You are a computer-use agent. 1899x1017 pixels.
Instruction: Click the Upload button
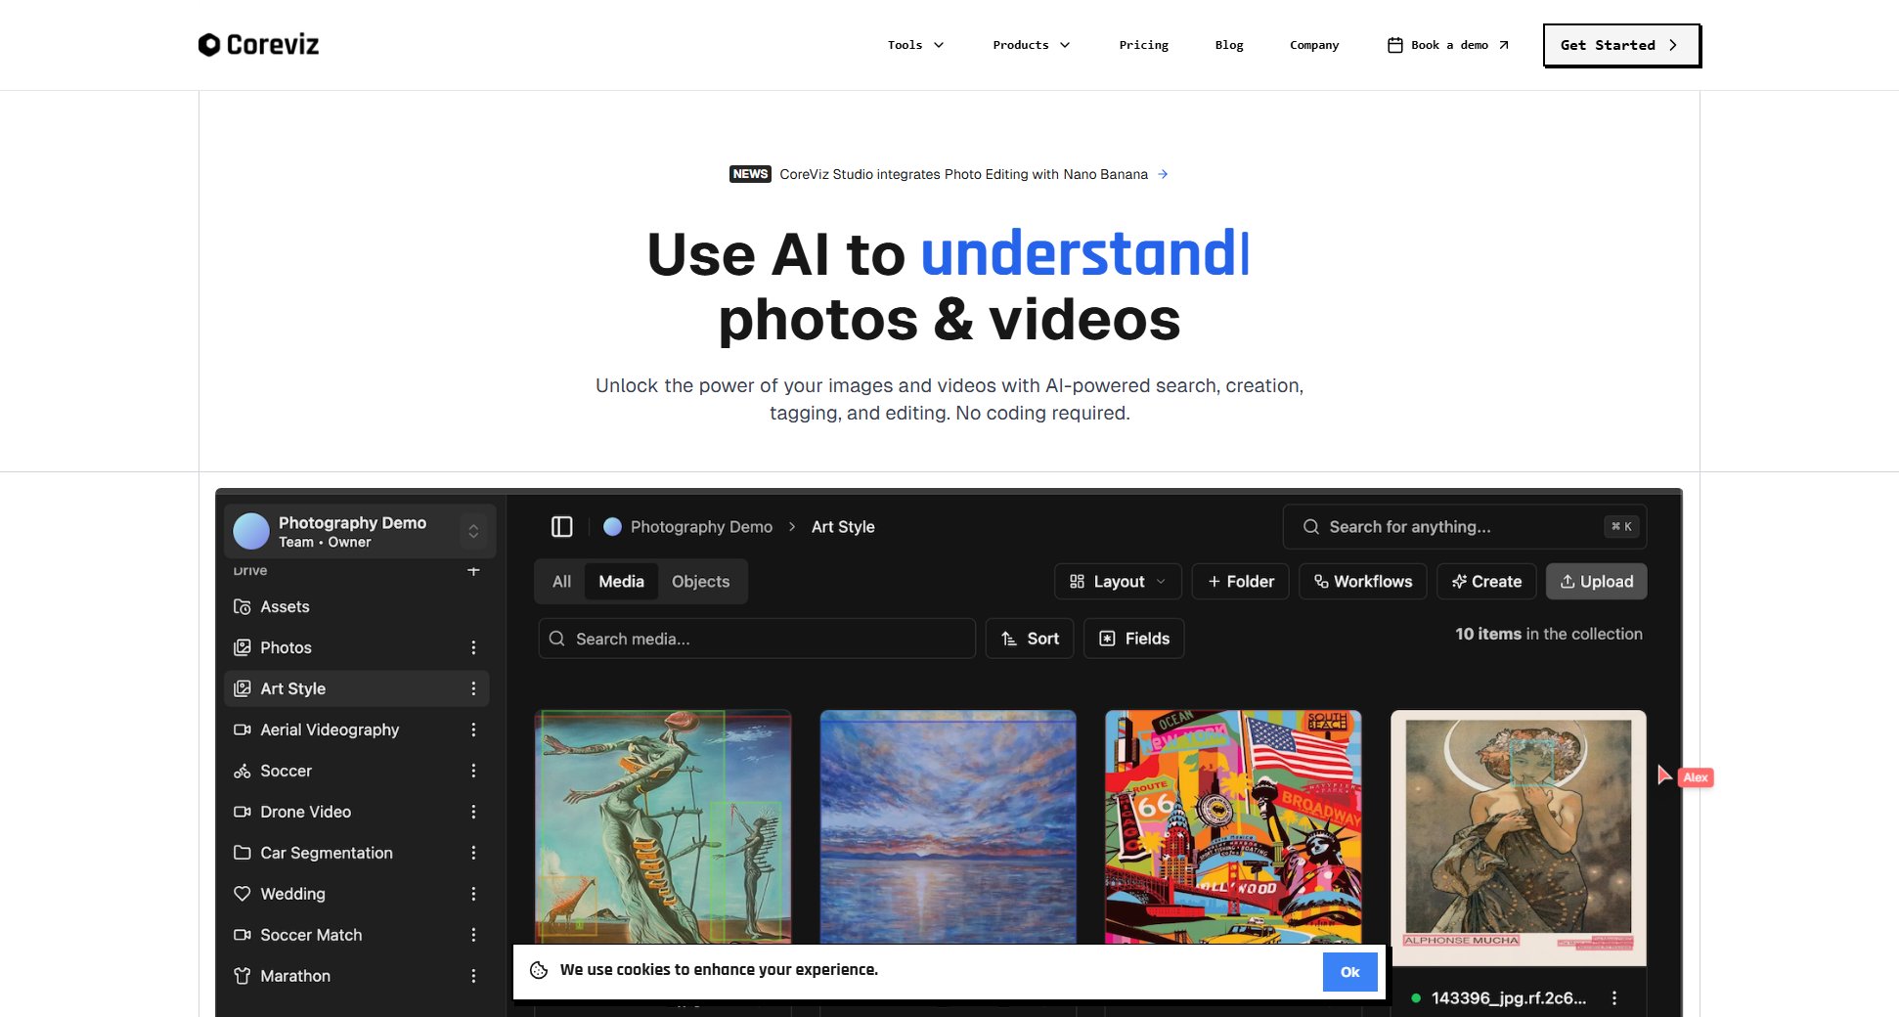coord(1596,582)
